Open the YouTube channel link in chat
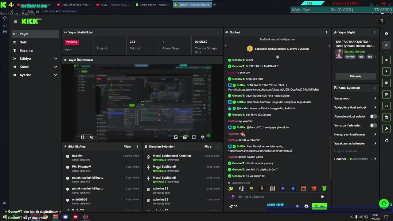The image size is (393, 221). (x=279, y=90)
